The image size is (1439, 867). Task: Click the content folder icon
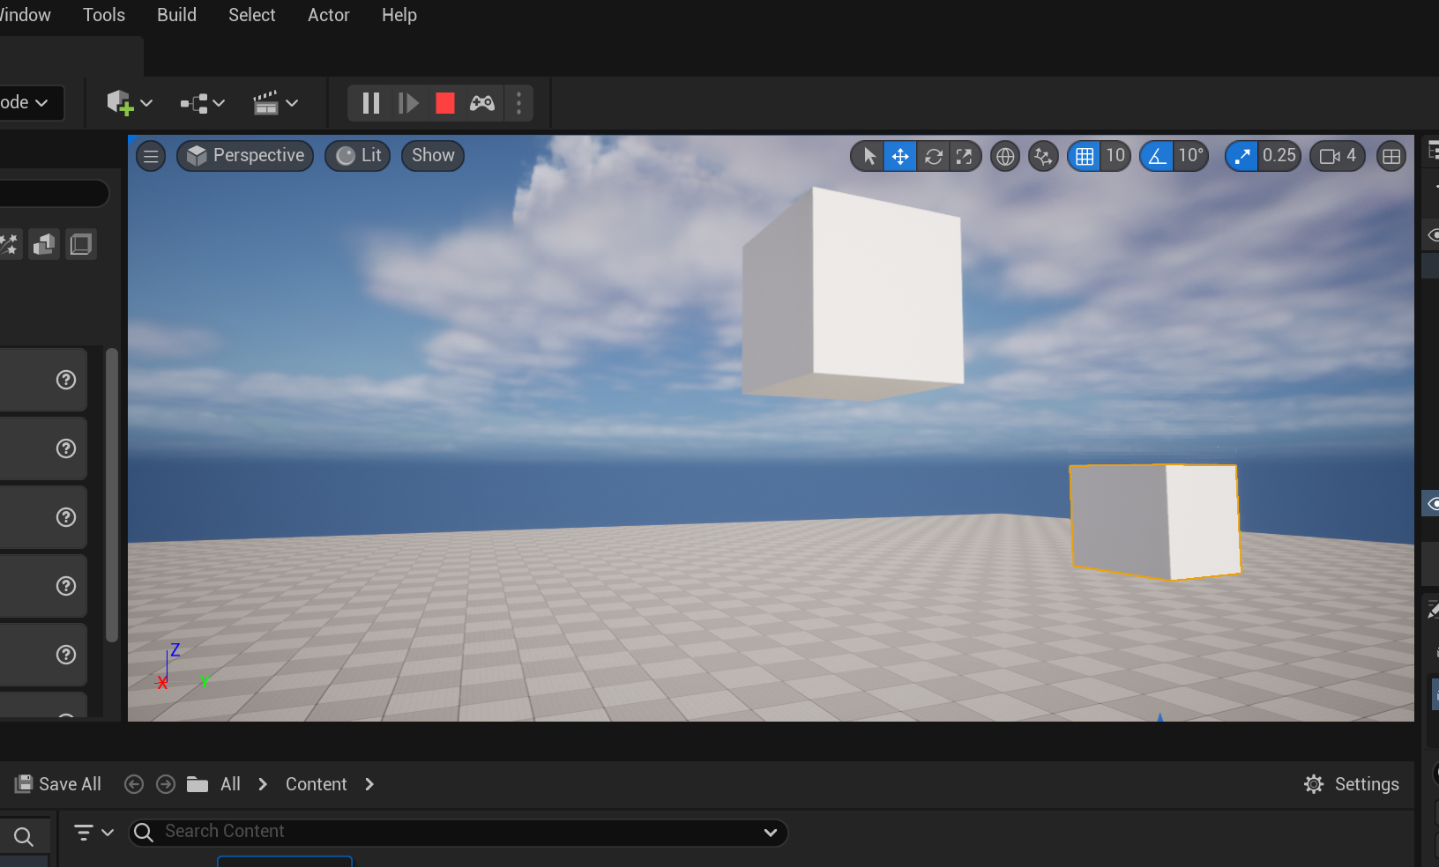point(198,784)
